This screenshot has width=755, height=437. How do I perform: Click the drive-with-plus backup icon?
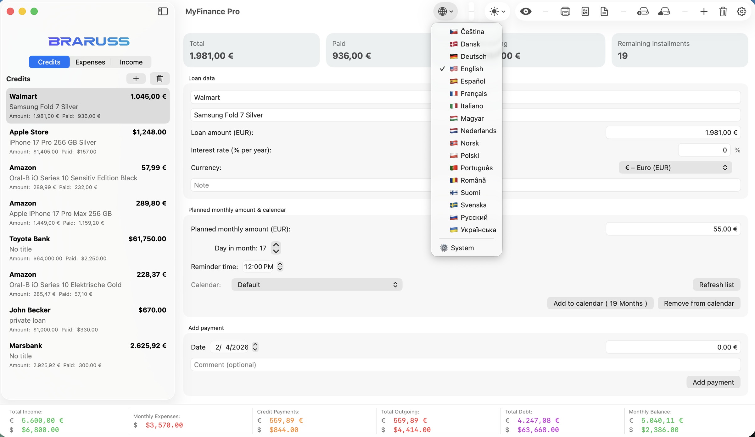click(x=643, y=12)
